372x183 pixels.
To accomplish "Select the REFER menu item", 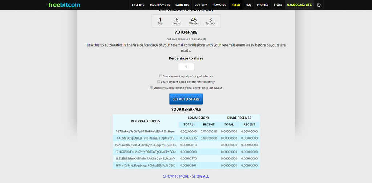I will point(235,5).
